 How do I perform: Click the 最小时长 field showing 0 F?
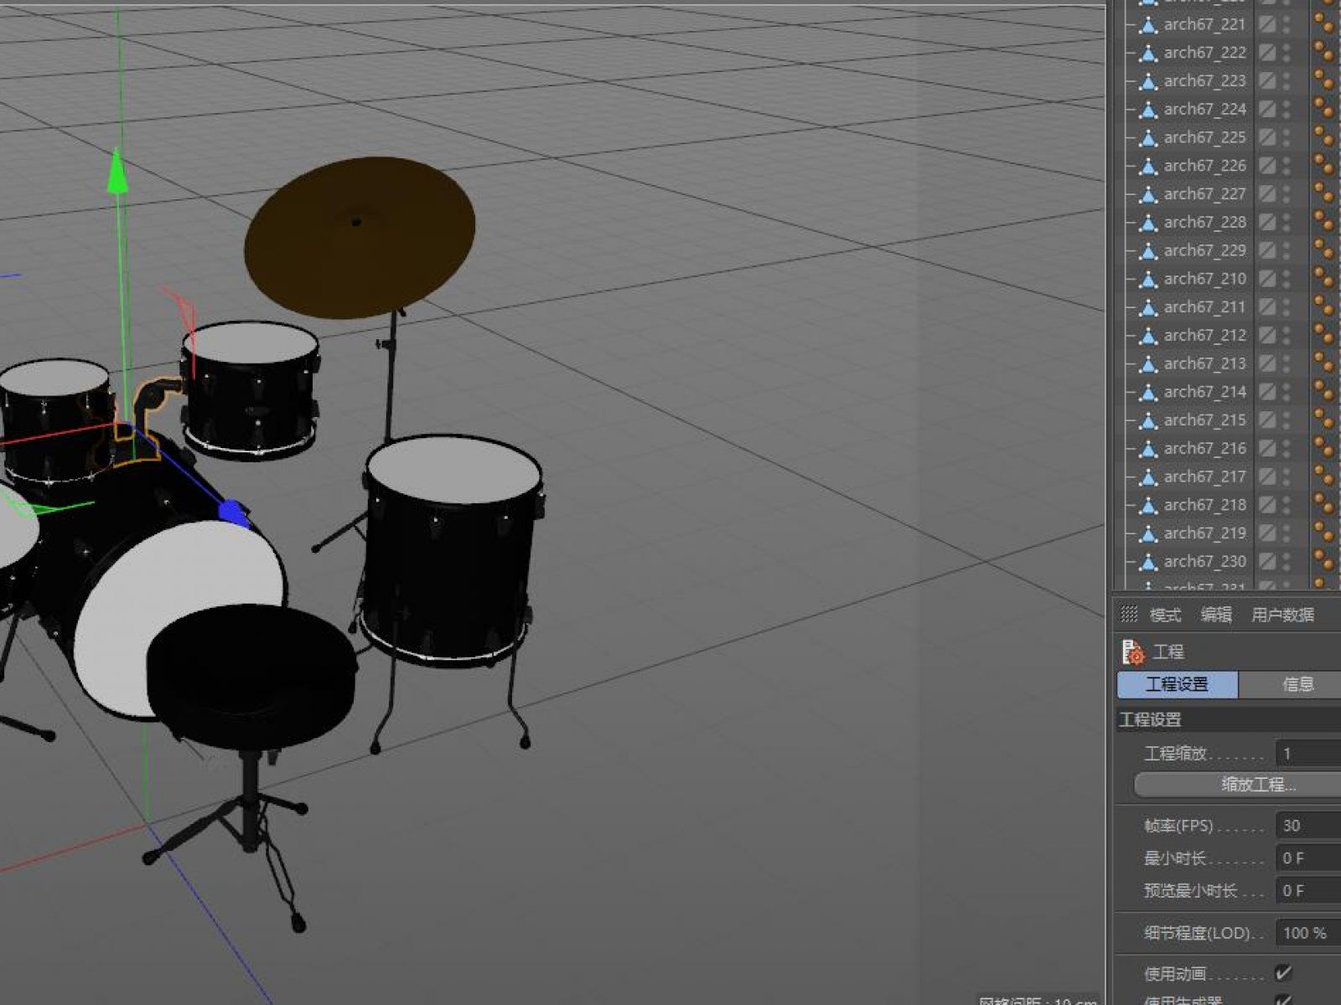tap(1307, 858)
